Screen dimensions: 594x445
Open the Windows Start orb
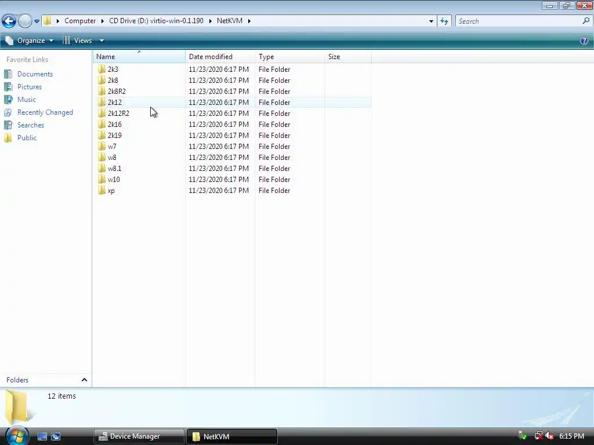click(17, 436)
